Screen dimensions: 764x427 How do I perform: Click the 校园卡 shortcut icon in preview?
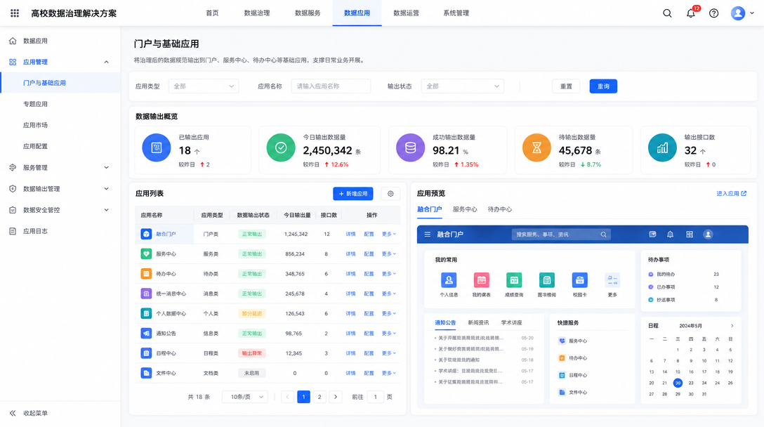tap(579, 280)
